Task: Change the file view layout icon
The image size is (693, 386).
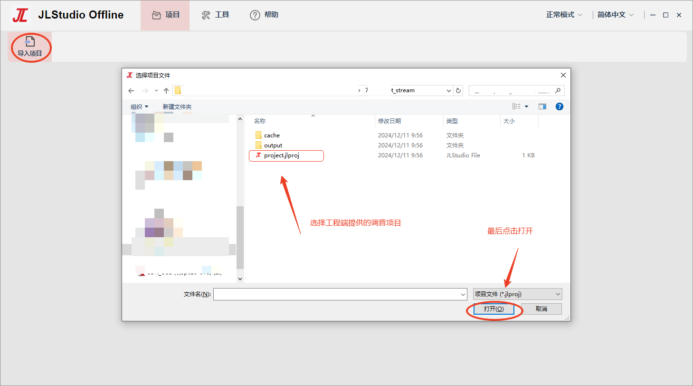Action: click(516, 106)
